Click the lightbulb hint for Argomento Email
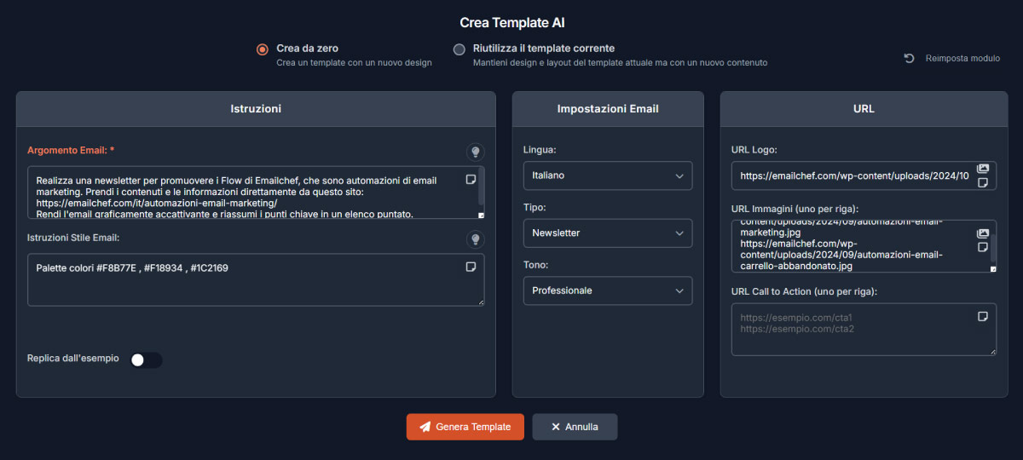Image resolution: width=1023 pixels, height=460 pixels. 476,152
